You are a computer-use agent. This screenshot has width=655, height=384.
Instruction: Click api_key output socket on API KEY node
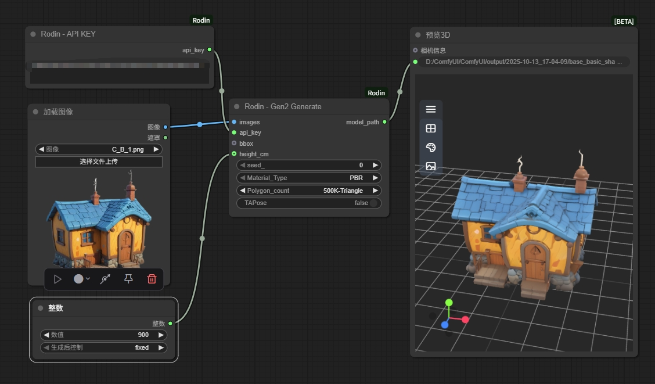210,50
